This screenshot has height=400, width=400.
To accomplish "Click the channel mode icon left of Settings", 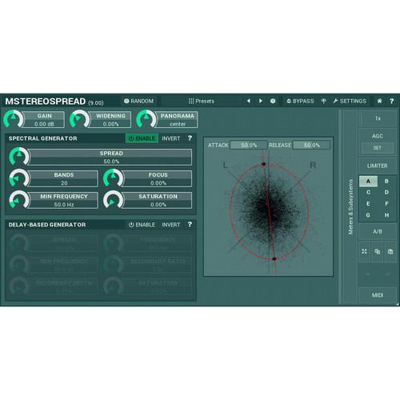I will pos(323,101).
